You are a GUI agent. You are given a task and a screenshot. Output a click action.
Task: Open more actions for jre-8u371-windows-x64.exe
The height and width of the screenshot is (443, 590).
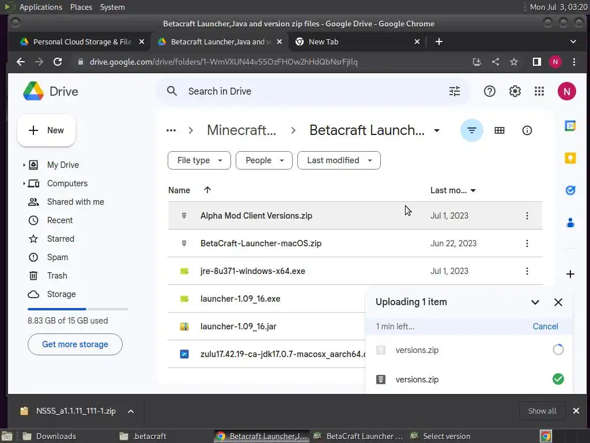(x=527, y=271)
